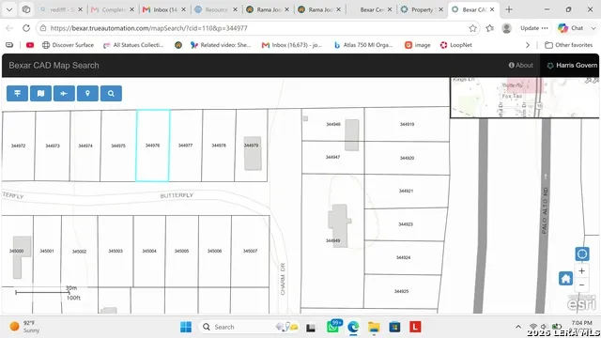
Task: Open the basemap gallery map icon
Action: point(40,93)
